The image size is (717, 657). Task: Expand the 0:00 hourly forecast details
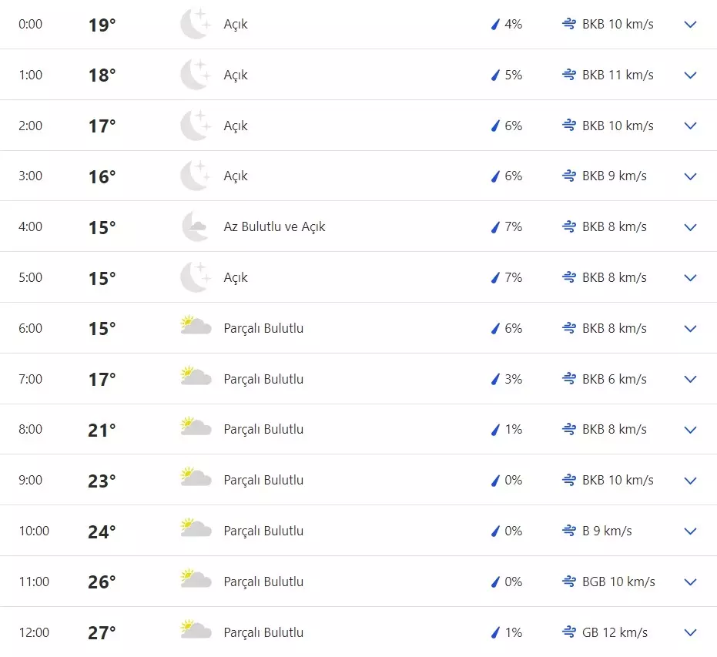690,24
